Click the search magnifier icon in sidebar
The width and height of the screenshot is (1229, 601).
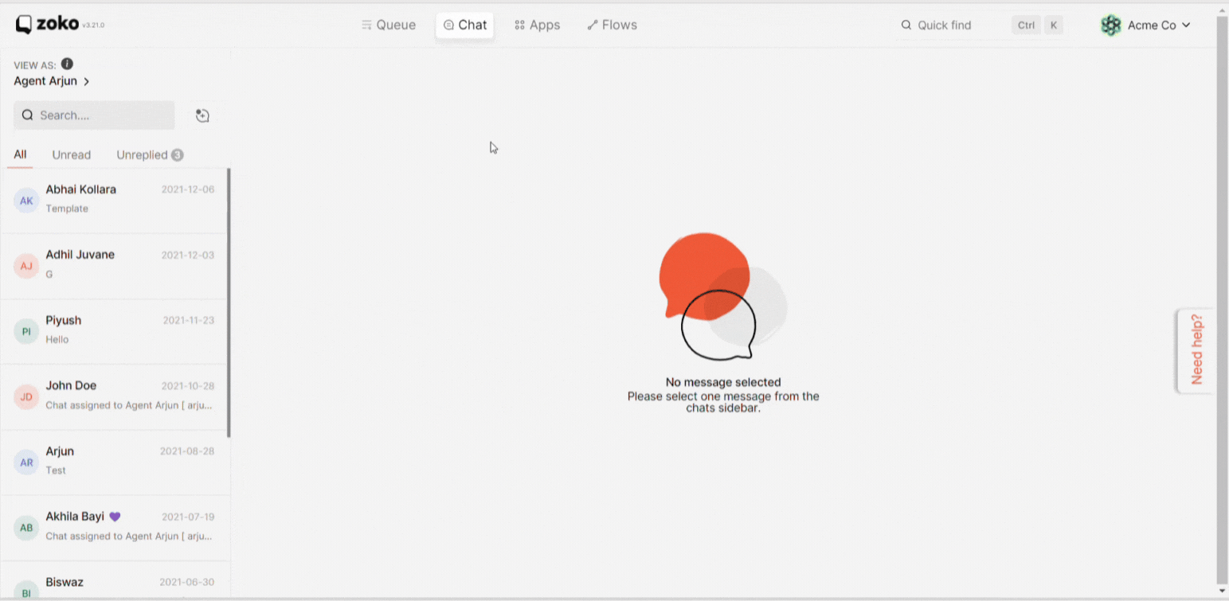[x=28, y=115]
